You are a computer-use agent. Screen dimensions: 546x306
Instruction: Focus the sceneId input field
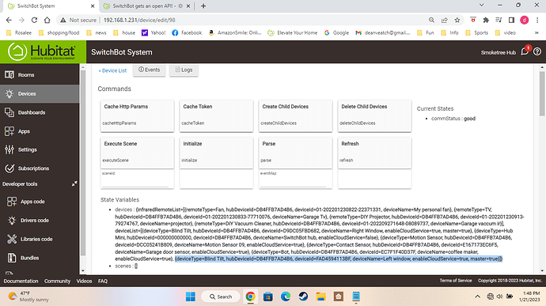coord(135,182)
